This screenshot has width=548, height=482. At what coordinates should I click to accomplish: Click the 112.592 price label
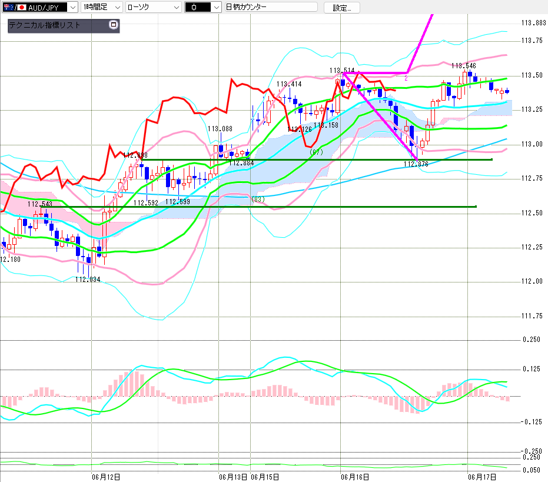146,202
